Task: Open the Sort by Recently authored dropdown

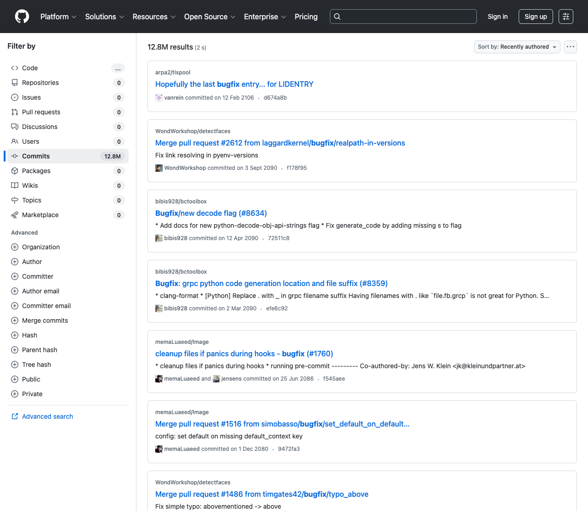Action: (517, 47)
